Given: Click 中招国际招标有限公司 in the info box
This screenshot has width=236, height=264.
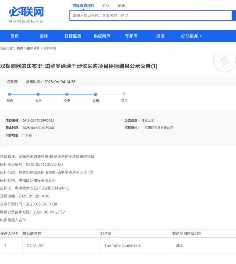Looking at the screenshot, I should [157, 128].
